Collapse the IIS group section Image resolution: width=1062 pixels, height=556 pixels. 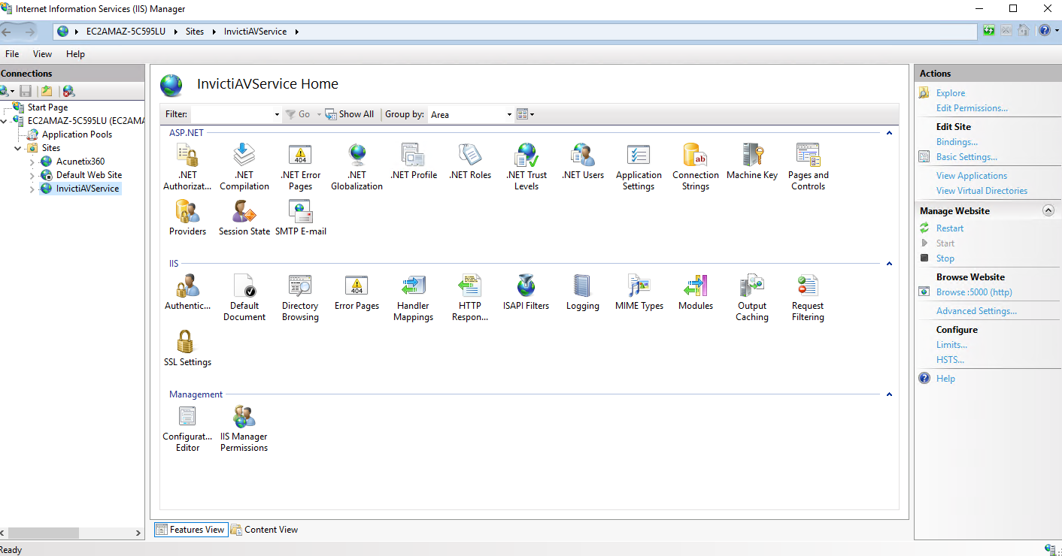[889, 264]
